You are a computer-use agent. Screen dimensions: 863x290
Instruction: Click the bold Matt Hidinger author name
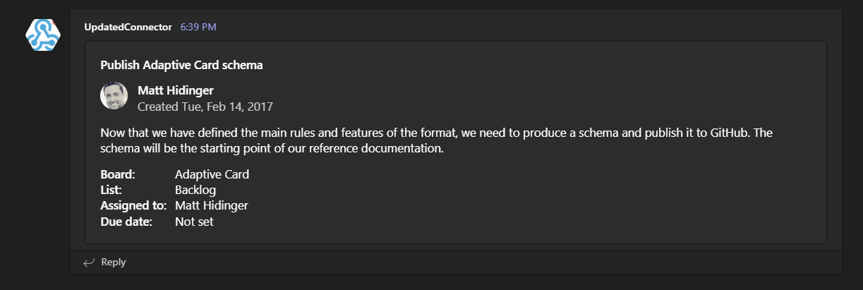[x=175, y=90]
